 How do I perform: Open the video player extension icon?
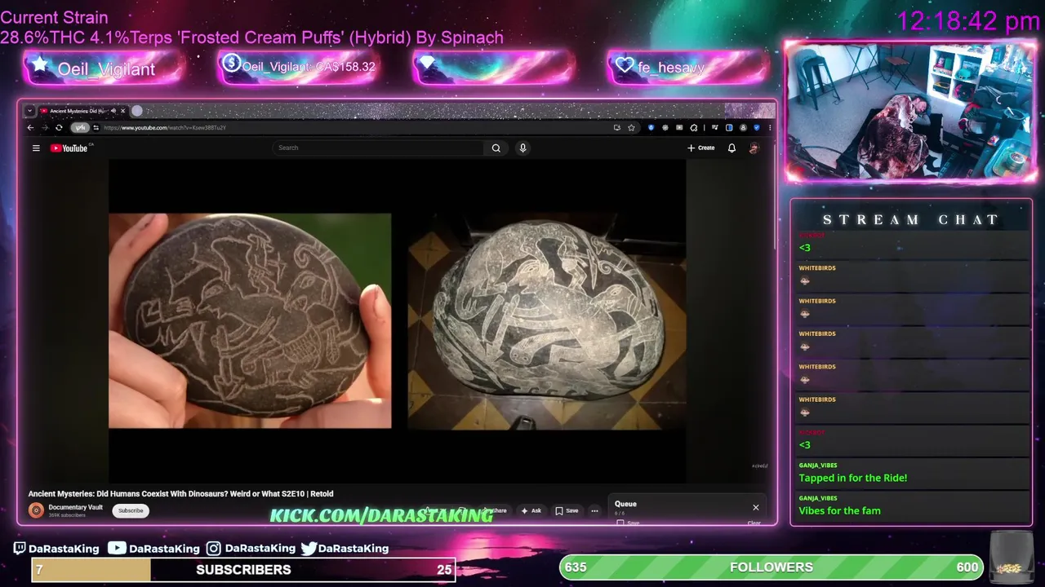point(679,127)
